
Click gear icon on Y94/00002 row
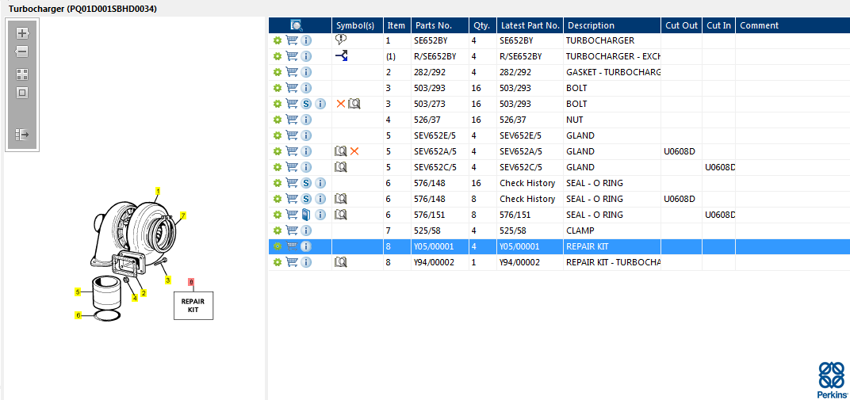[277, 262]
